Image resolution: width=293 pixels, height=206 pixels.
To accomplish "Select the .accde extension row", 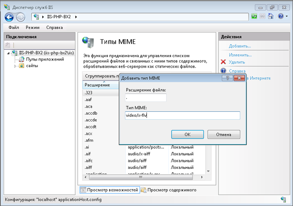I will pos(101,120).
